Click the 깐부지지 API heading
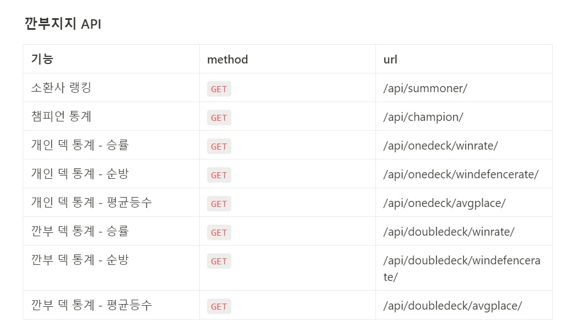Screen dimensions: 583x335 (63, 24)
